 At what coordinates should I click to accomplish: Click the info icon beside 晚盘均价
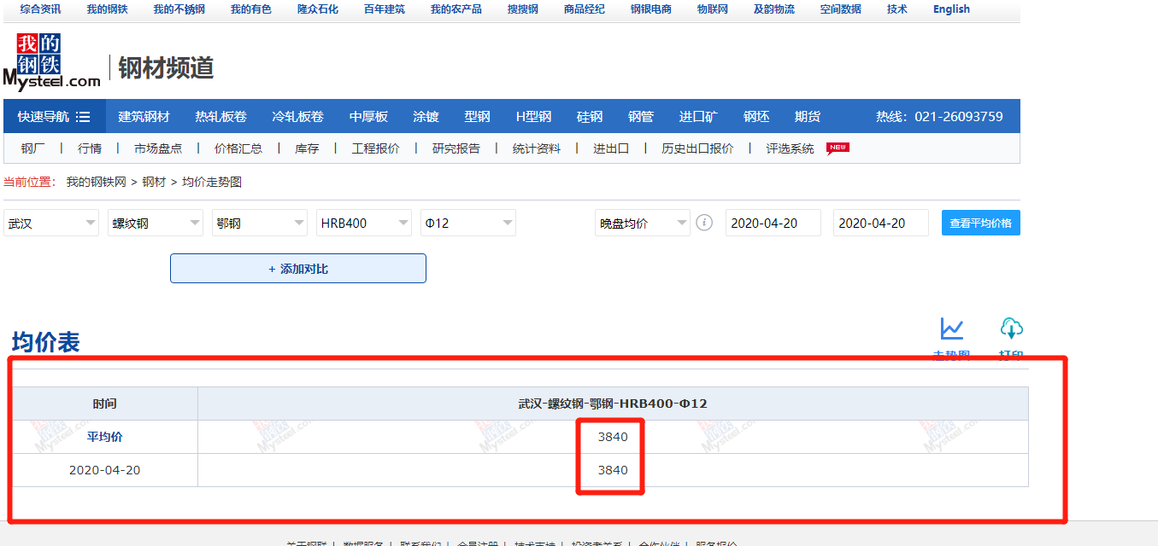click(x=704, y=223)
